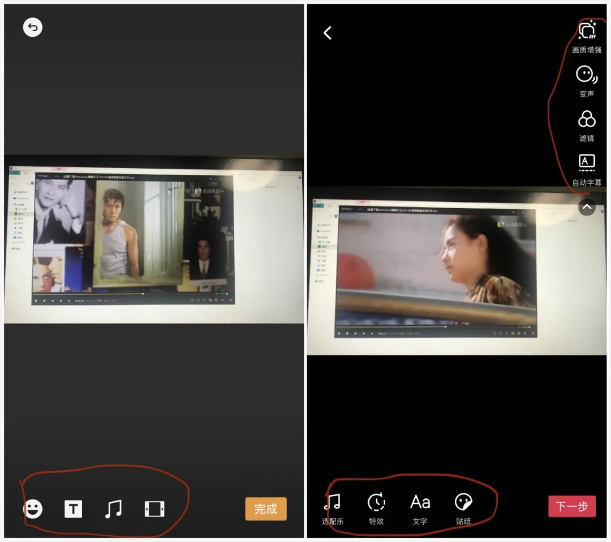The image size is (611, 542).
Task: Open the 贴纸 sticker tool
Action: (x=463, y=508)
